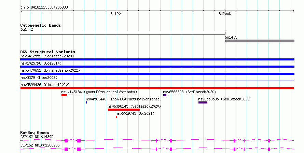Click the DGV Structural Variants track title
This screenshot has height=153, width=304.
[48, 52]
